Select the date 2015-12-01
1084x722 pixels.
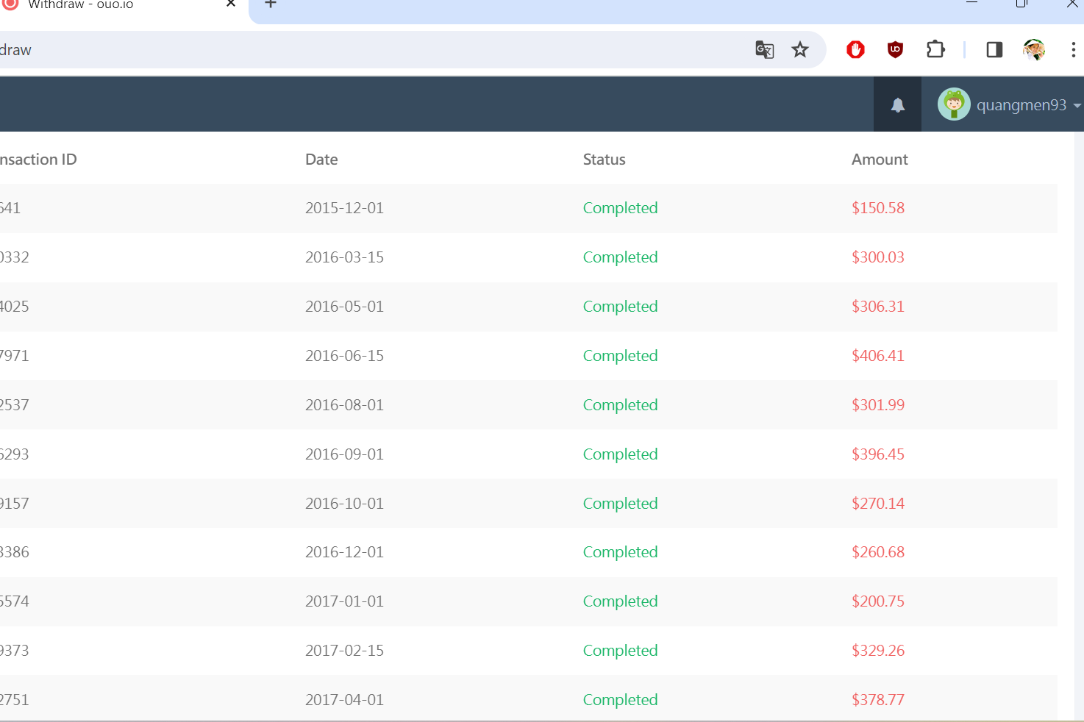[x=344, y=208]
